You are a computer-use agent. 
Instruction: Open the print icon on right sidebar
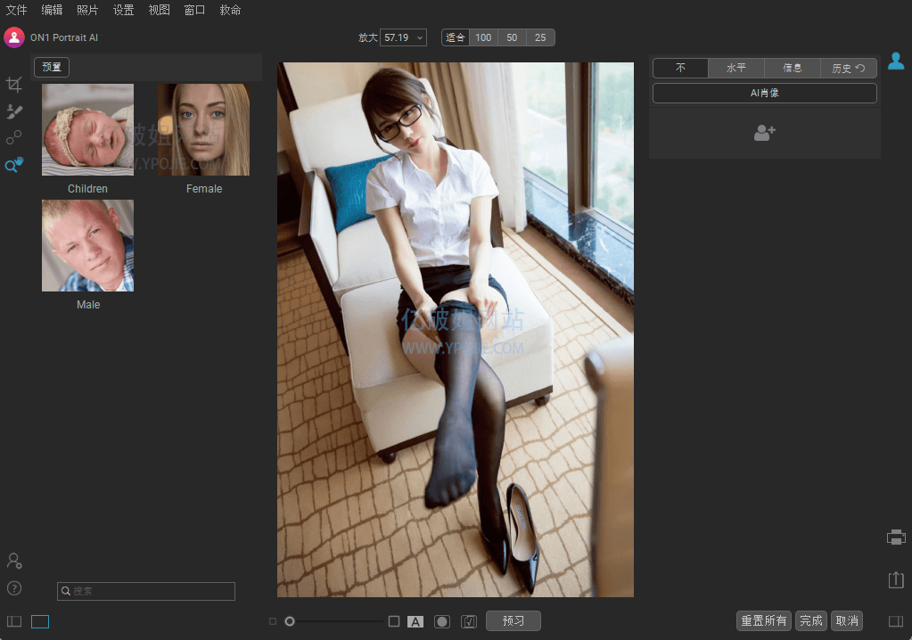coord(896,537)
